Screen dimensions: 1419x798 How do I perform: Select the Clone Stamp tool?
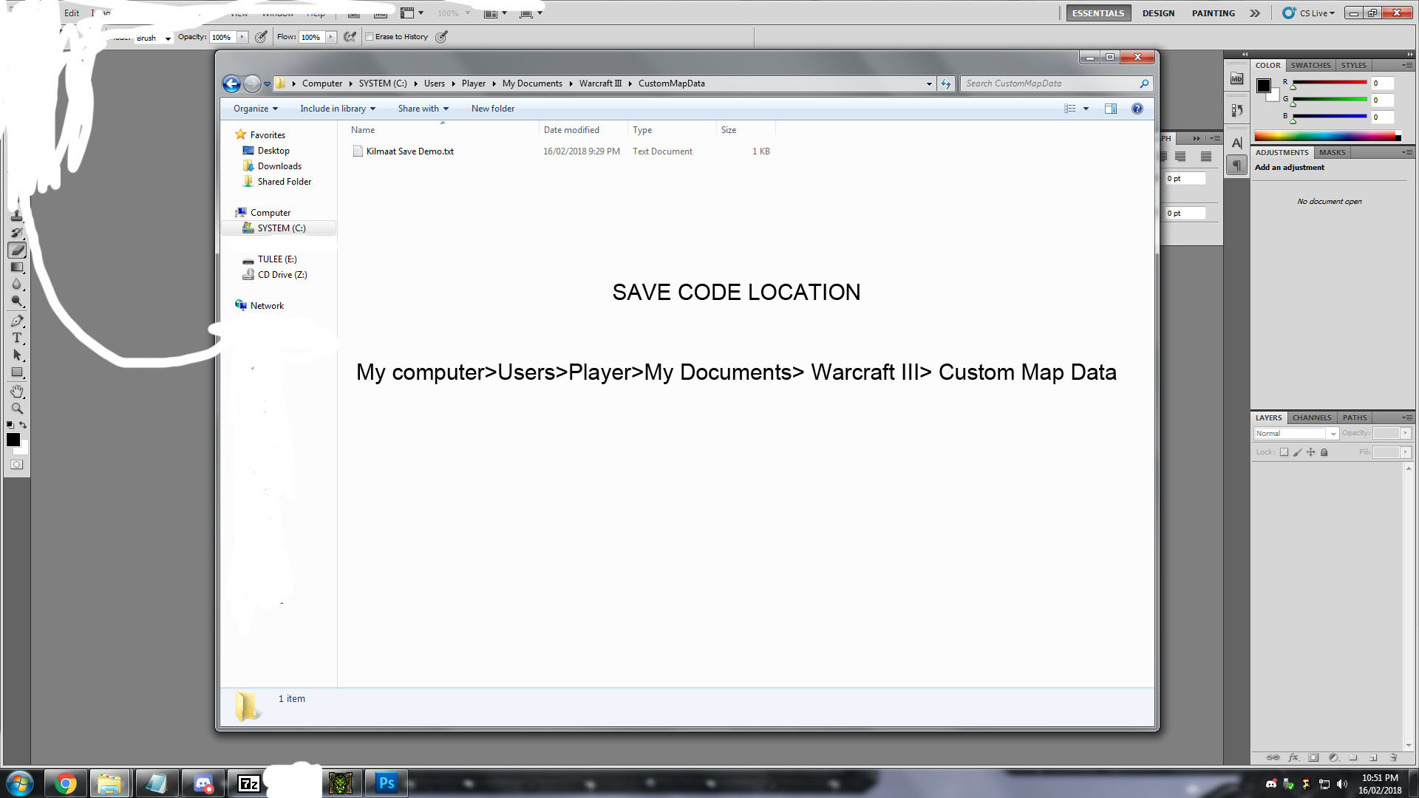[x=17, y=215]
